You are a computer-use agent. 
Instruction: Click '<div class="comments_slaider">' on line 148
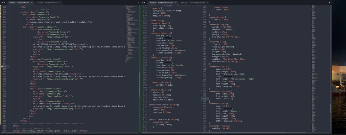coord(40,27)
